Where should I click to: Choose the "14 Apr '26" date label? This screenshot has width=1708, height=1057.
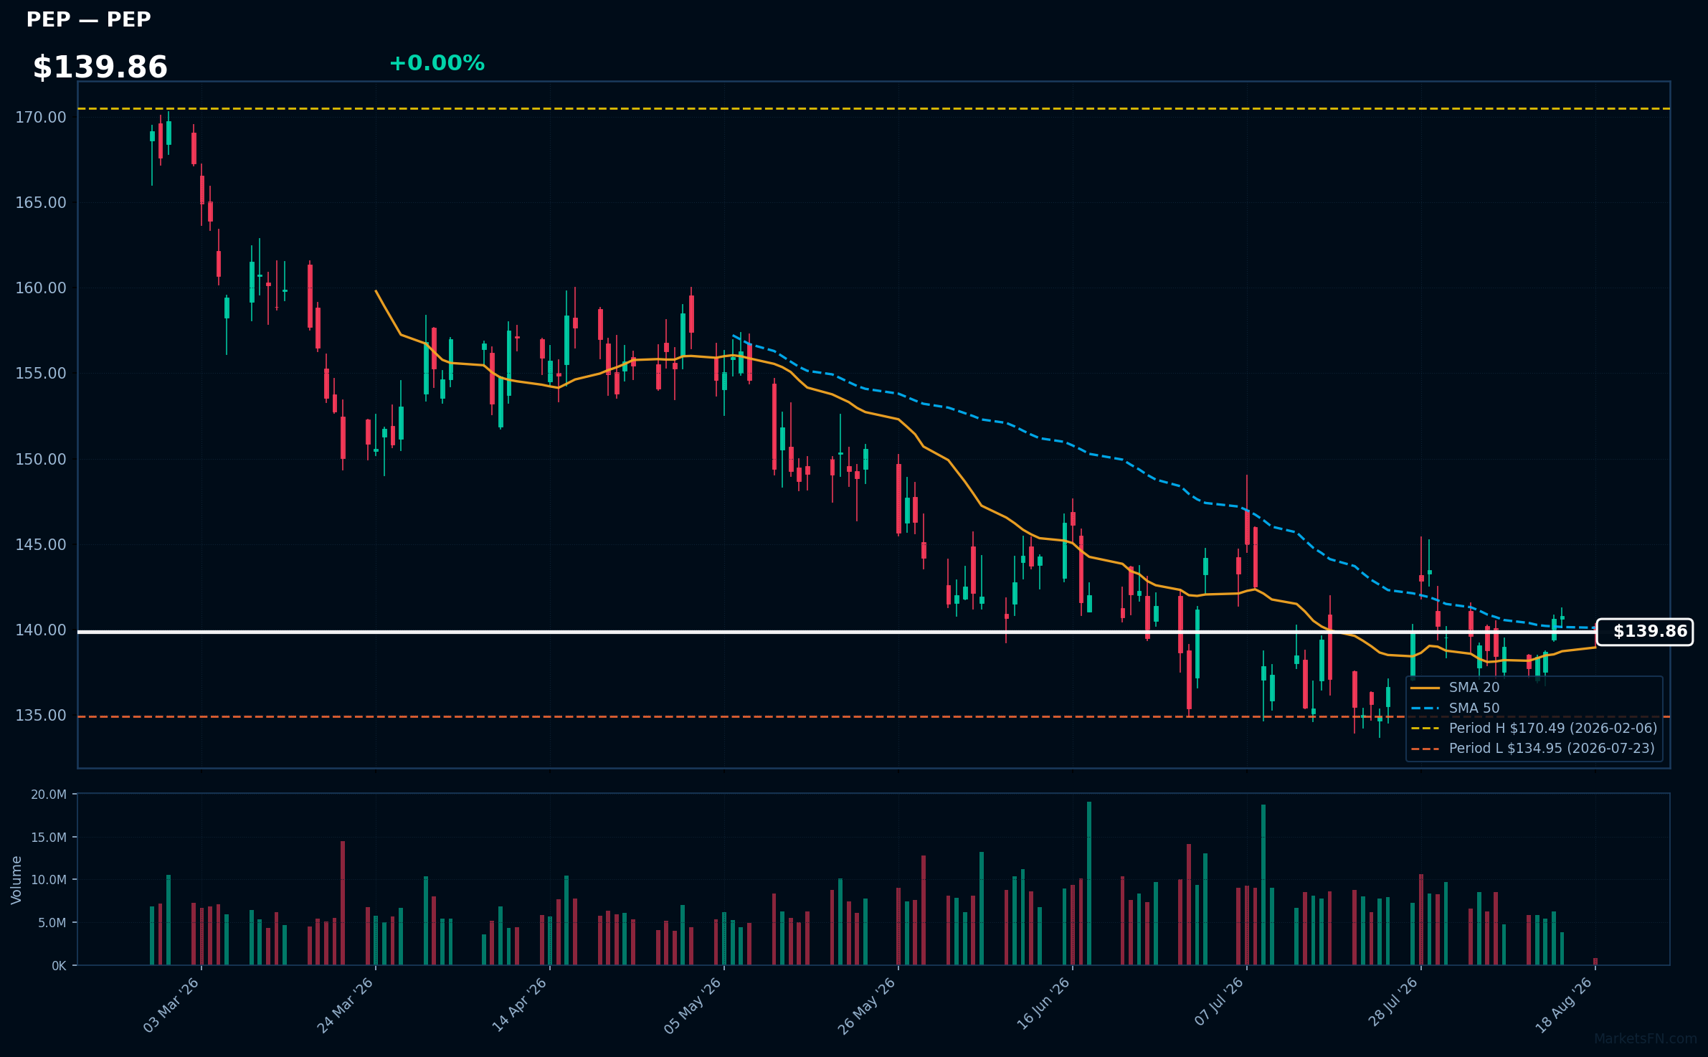pos(519,1005)
